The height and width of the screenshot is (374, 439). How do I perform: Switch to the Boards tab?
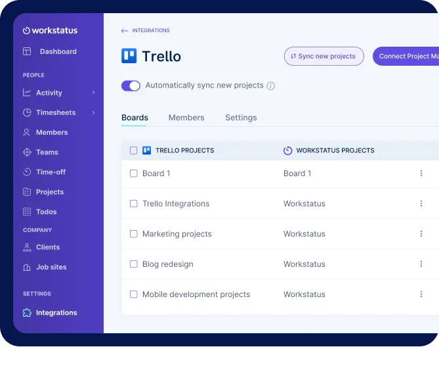(135, 118)
